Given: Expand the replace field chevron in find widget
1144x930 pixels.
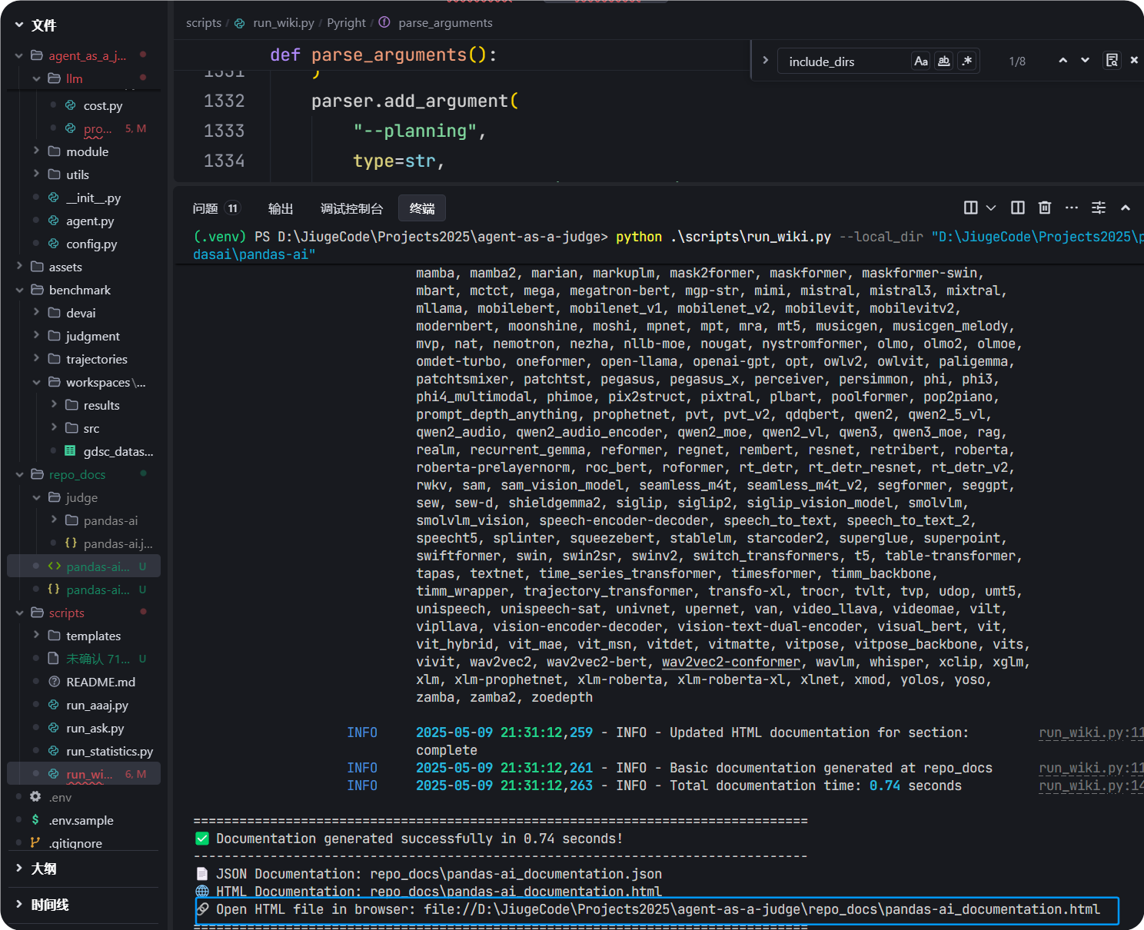Looking at the screenshot, I should 765,61.
